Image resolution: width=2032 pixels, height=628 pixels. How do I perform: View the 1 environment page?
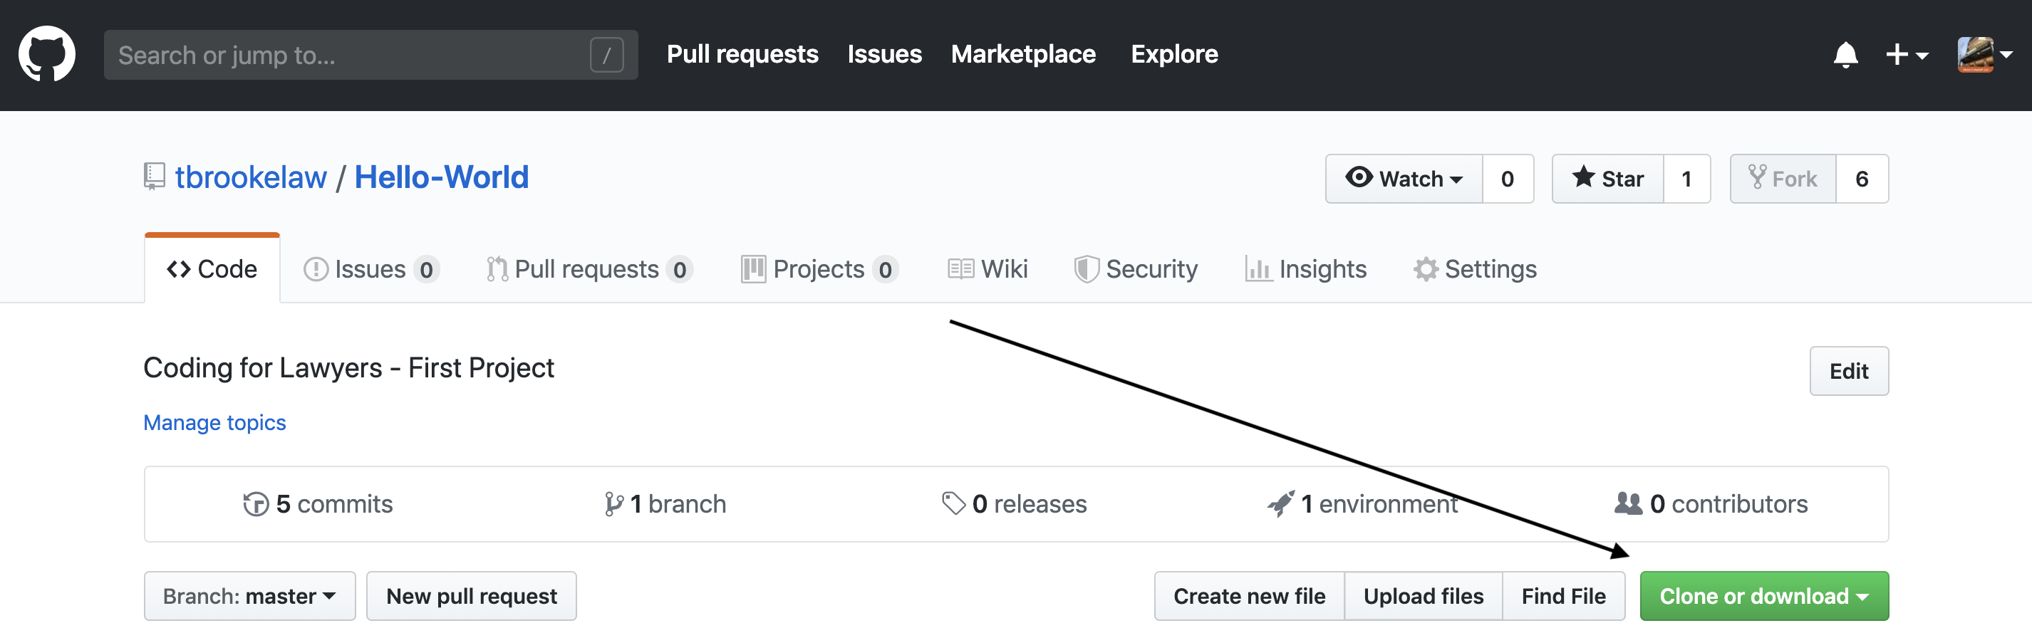coord(1363,503)
